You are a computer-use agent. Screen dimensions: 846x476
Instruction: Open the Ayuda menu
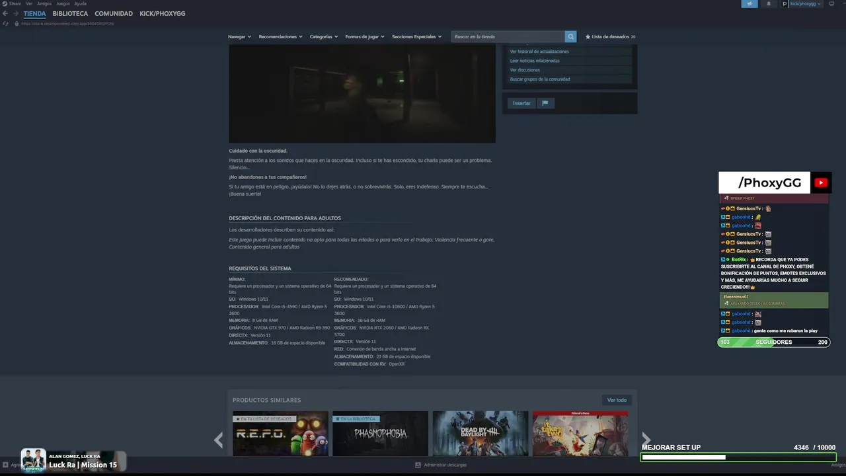[x=80, y=3]
